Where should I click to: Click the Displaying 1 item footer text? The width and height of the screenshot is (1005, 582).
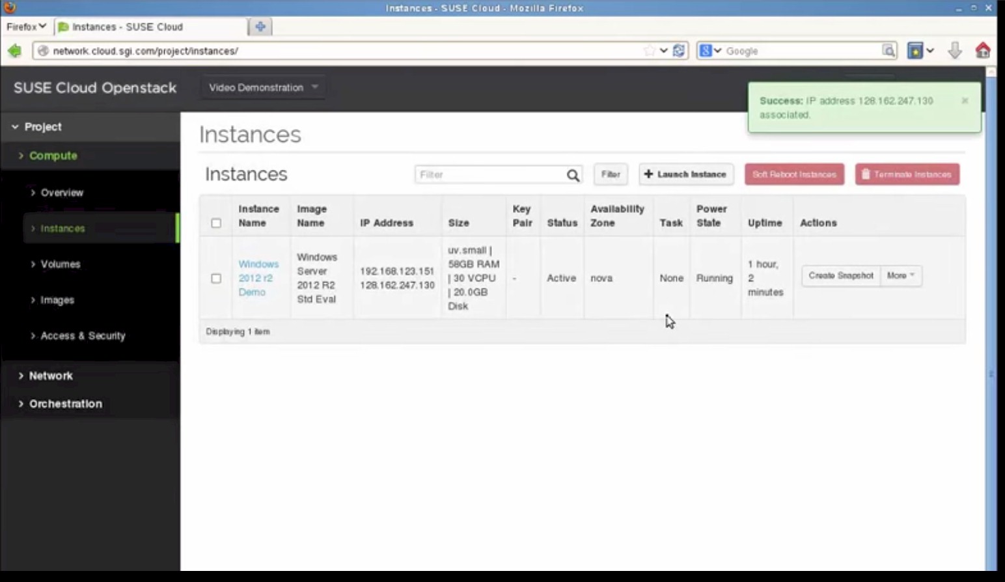point(238,331)
